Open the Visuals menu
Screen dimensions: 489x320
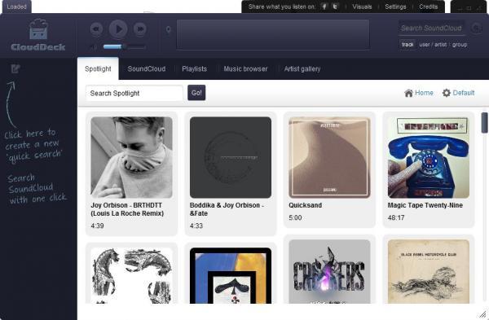pyautogui.click(x=362, y=7)
